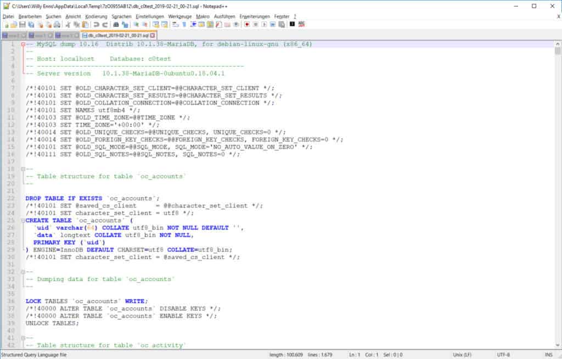562x359 pixels.
Task: Click the Save icon in toolbar
Action: coord(22,25)
